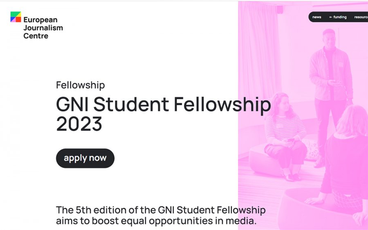This screenshot has height=230, width=368.
Task: Click the 5th edition description text
Action: pos(161,215)
